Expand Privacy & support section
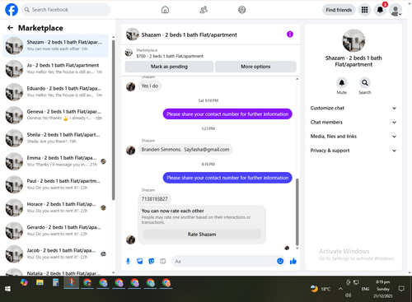The image size is (412, 302). [353, 151]
